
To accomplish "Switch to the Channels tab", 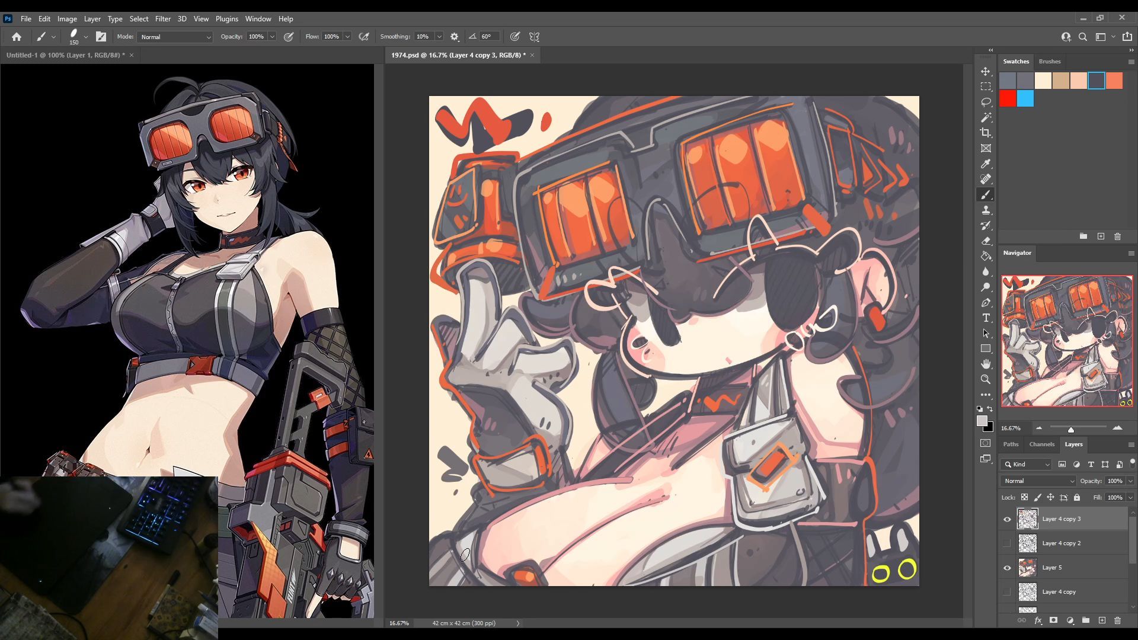I will tap(1041, 444).
